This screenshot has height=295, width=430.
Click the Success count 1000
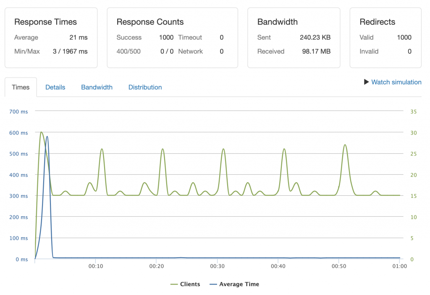166,37
